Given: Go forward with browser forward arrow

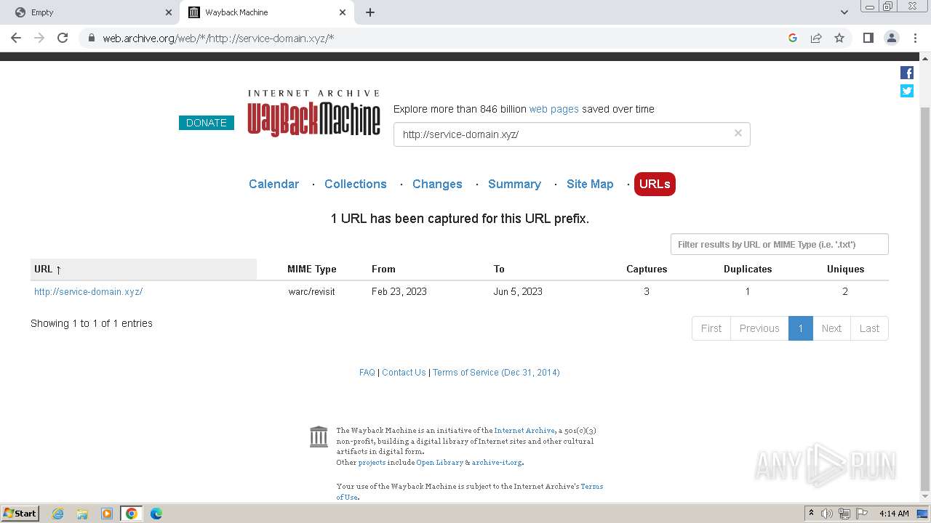Looking at the screenshot, I should point(39,38).
